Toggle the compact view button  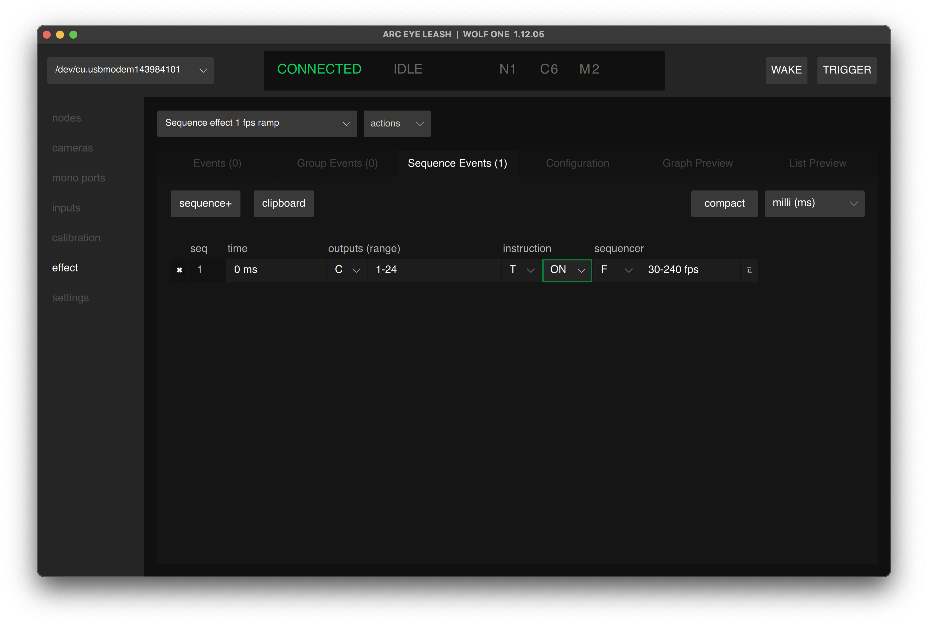[724, 203]
